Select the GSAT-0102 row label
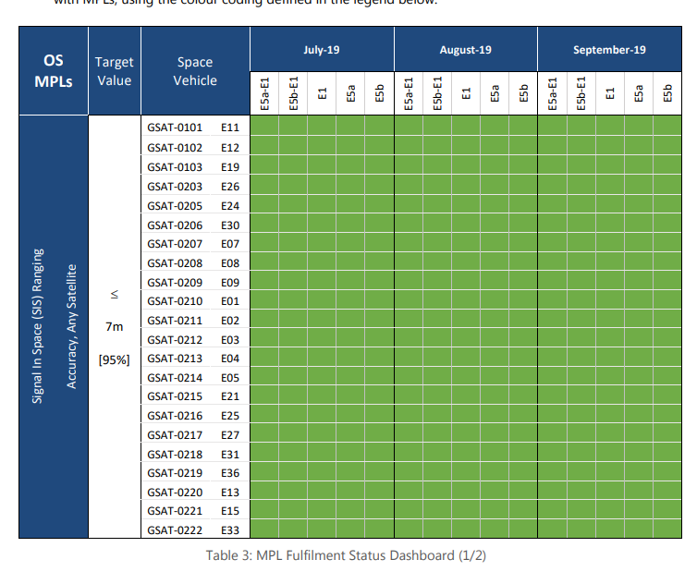Screen dimensions: 697x584 [175, 148]
